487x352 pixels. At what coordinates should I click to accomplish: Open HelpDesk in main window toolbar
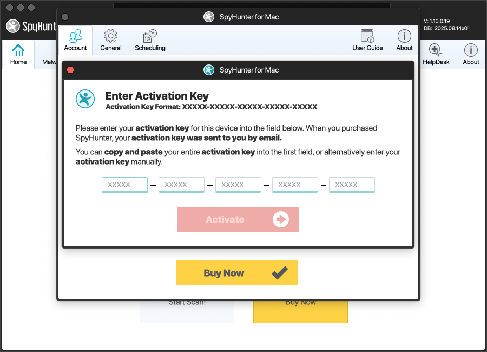click(436, 54)
